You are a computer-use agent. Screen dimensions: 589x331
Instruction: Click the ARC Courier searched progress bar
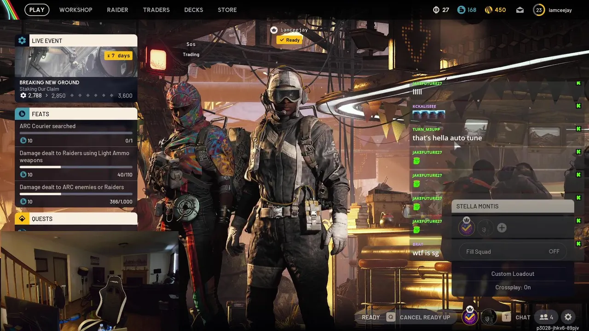76,133
